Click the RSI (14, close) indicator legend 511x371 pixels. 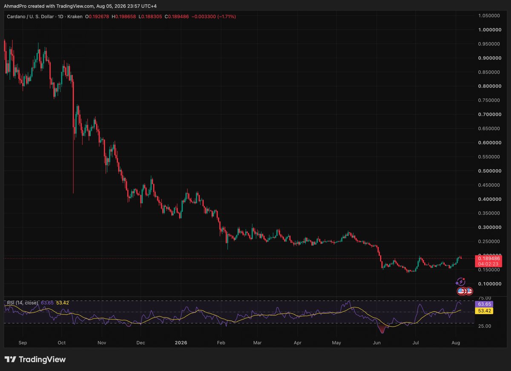[x=22, y=302]
